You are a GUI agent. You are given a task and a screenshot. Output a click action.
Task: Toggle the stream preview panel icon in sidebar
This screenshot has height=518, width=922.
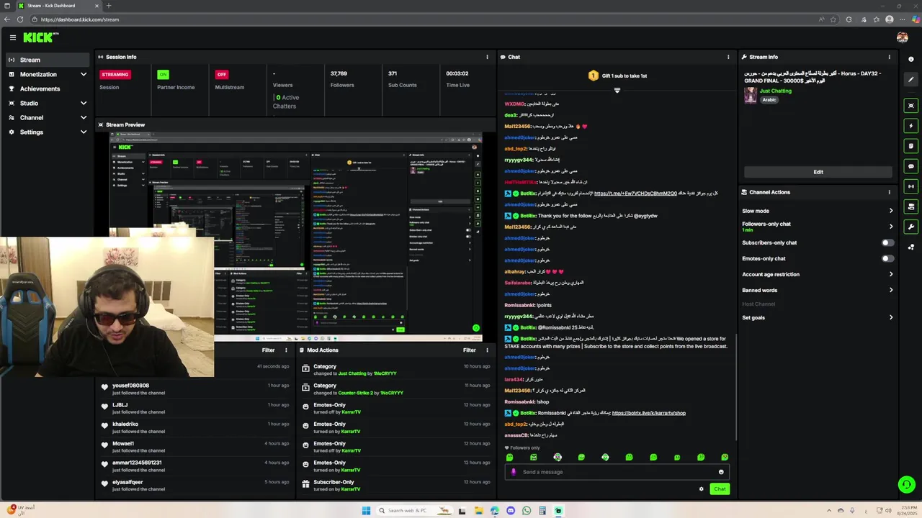pyautogui.click(x=911, y=106)
